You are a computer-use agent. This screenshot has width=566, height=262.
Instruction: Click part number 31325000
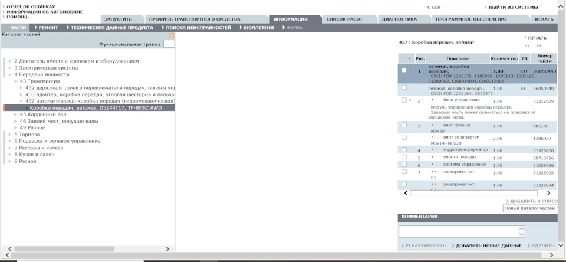[x=543, y=150]
